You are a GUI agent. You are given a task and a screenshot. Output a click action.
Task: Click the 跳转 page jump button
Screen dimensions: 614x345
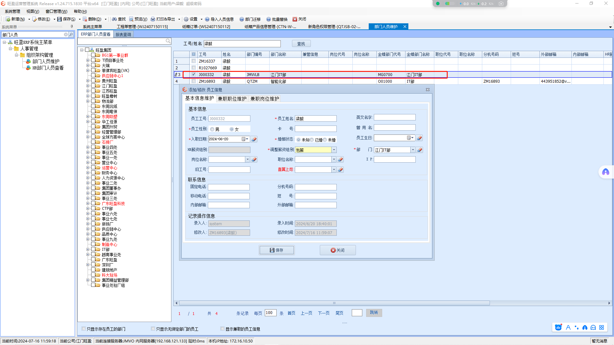(374, 313)
